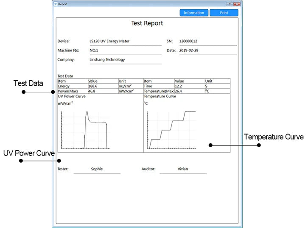This screenshot has width=308, height=228.
Task: Click the help question mark button
Action: [230, 4]
